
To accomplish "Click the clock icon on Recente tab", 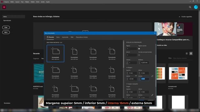I will pyautogui.click(x=47, y=37).
